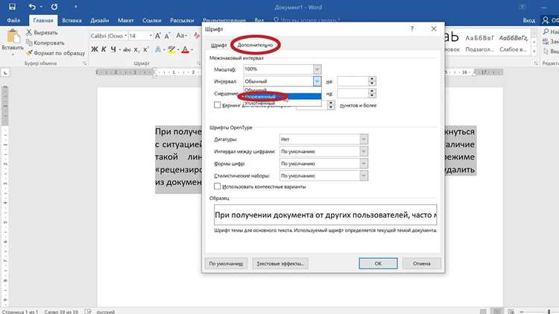Check Использовать контекстные варианты option

click(217, 186)
